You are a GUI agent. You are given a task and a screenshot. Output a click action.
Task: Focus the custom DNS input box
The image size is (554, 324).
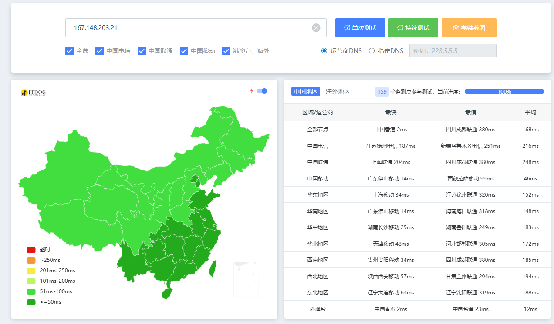click(453, 51)
